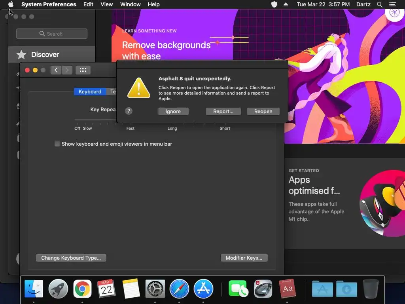This screenshot has width=405, height=304.
Task: Show all preferences grid button
Action: tap(83, 70)
